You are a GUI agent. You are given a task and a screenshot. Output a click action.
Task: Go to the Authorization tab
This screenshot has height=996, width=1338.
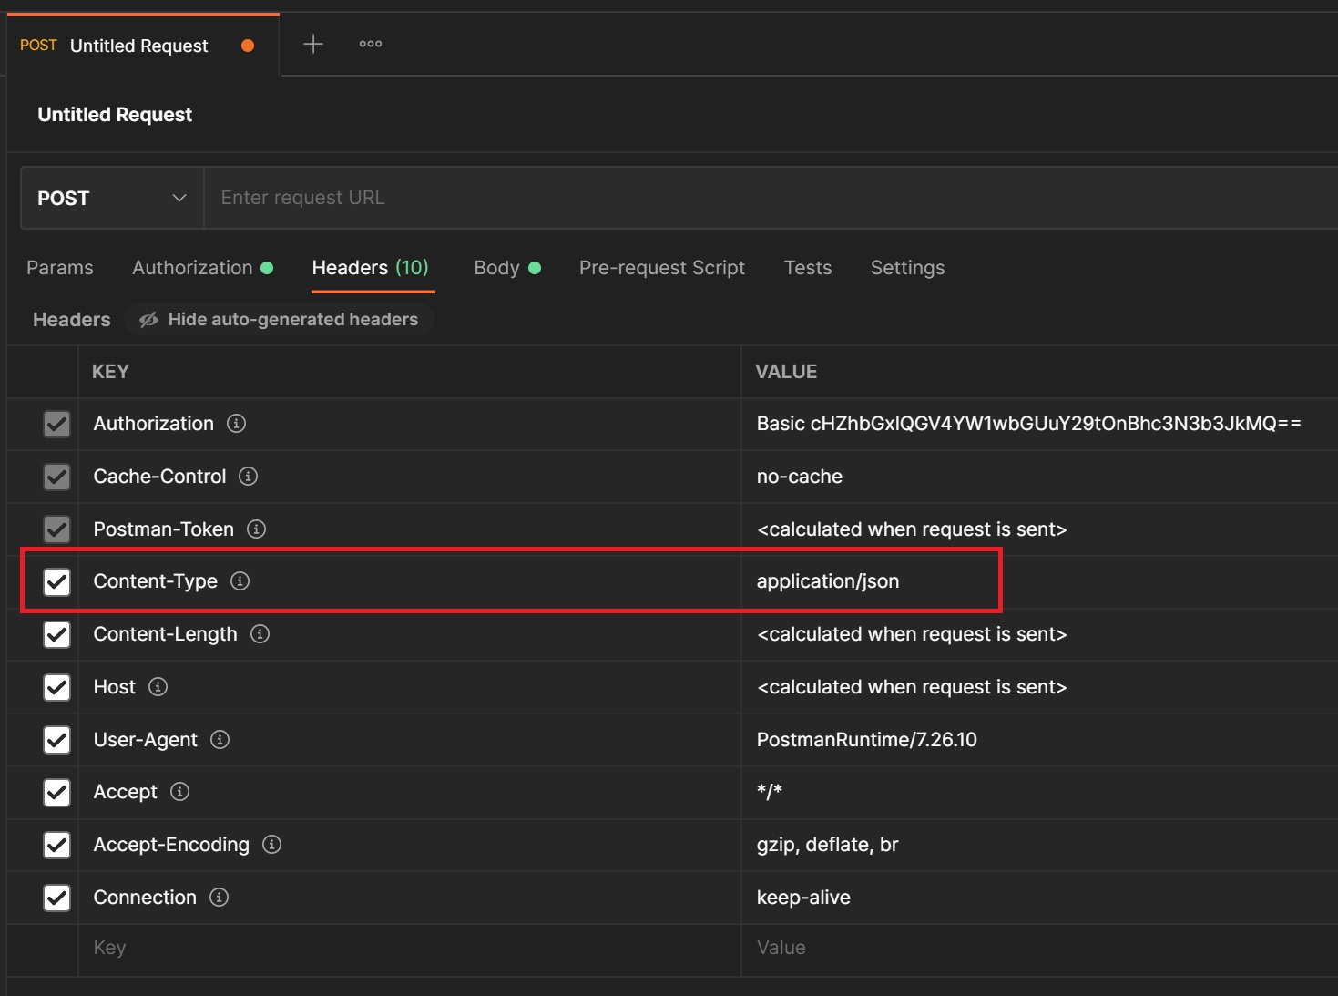pyautogui.click(x=192, y=268)
